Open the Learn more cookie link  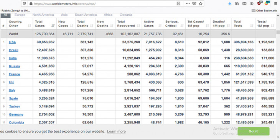117,132
